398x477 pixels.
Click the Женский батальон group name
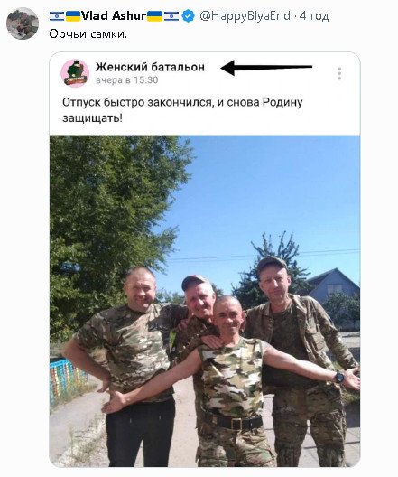pos(150,67)
